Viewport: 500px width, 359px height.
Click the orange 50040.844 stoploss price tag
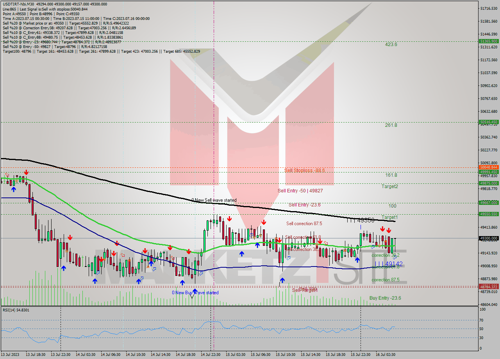click(x=489, y=167)
